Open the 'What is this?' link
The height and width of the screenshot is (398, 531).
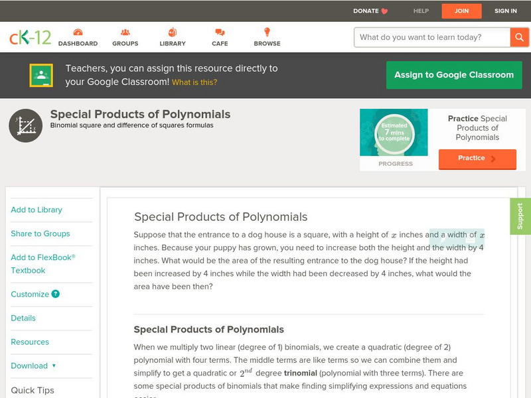pos(194,82)
